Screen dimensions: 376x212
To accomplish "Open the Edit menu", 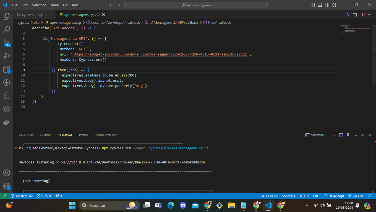I will [25, 5].
